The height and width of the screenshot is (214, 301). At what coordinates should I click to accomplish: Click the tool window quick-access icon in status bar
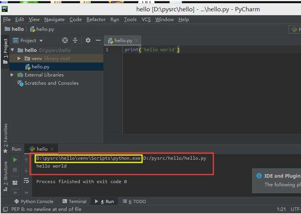pyautogui.click(x=5, y=209)
